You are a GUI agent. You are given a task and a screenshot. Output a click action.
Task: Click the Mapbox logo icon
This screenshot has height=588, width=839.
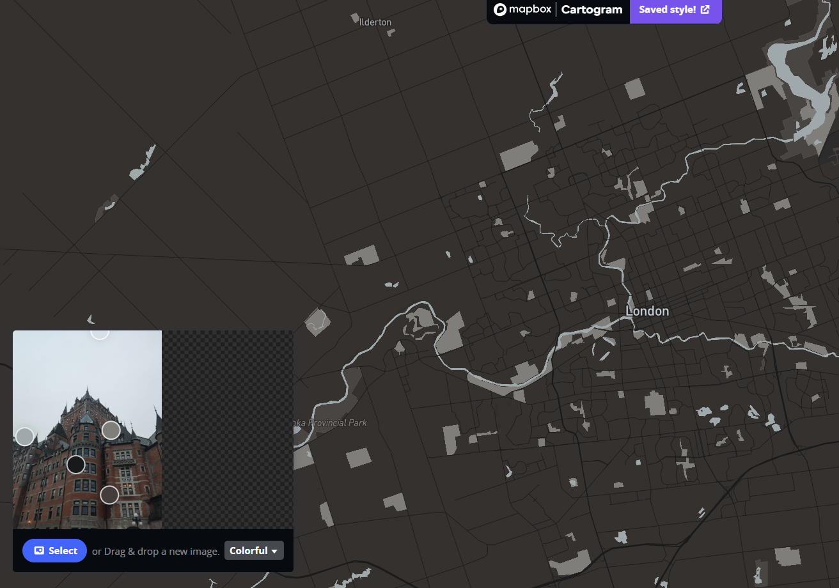(x=501, y=10)
